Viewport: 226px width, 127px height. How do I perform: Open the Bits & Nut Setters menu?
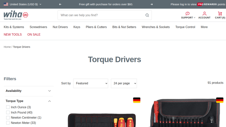[x=124, y=27]
